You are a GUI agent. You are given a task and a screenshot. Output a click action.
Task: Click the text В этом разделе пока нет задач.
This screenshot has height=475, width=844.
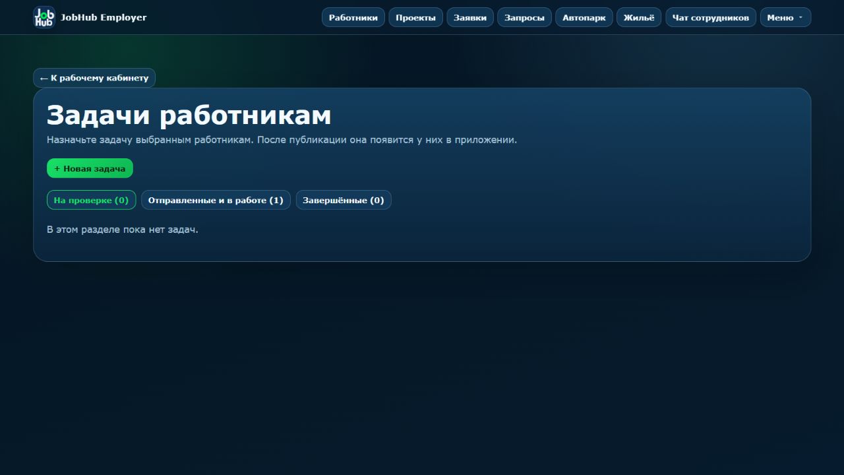coord(123,230)
